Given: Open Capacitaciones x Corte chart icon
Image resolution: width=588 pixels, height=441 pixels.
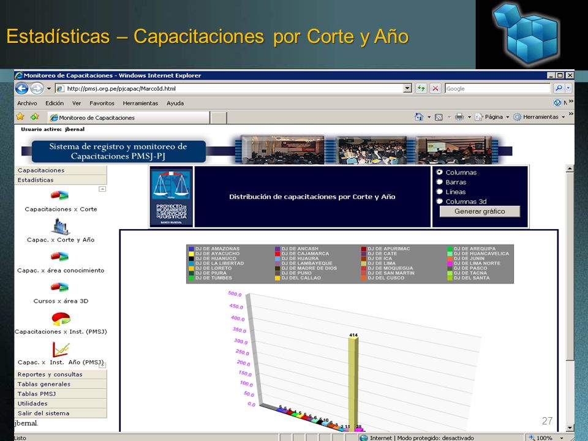Looking at the screenshot, I should pos(59,195).
